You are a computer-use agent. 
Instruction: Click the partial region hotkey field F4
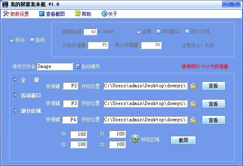[x=70, y=120]
